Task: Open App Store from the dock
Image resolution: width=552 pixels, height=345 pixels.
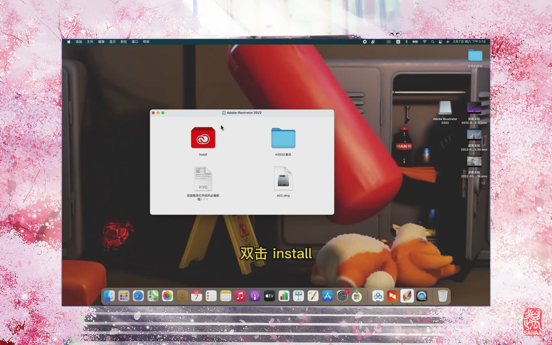Action: (327, 296)
